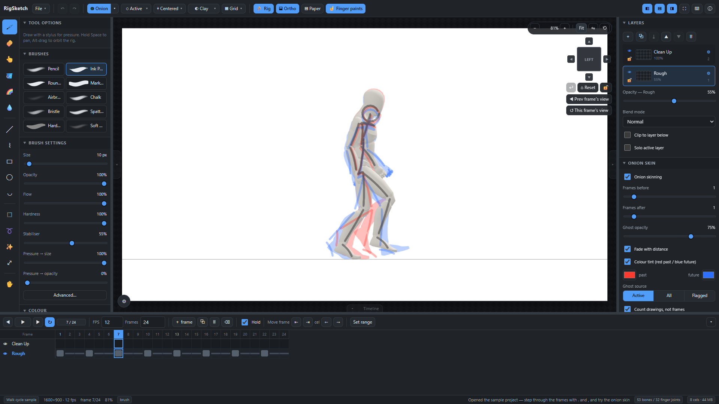Add a new layer with plus icon
Viewport: 719px width, 404px height.
pyautogui.click(x=628, y=37)
